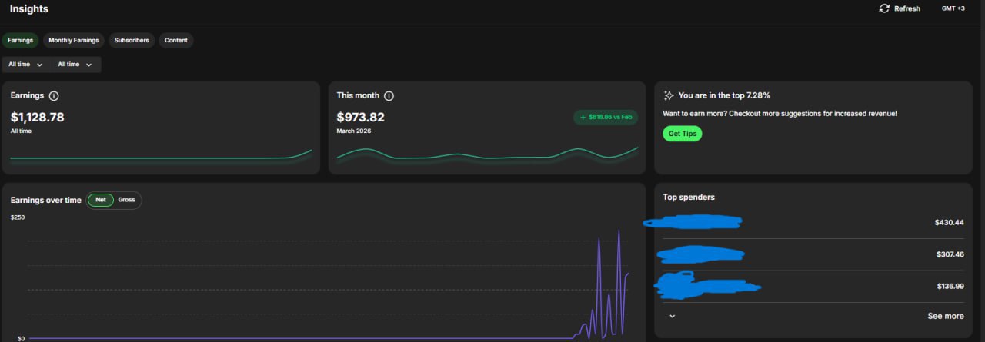Switch the earnings chart to Gross
The width and height of the screenshot is (985, 342).
point(126,200)
